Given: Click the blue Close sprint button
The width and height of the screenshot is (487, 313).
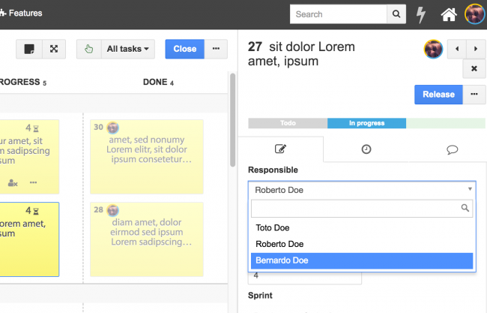Looking at the screenshot, I should [x=184, y=49].
